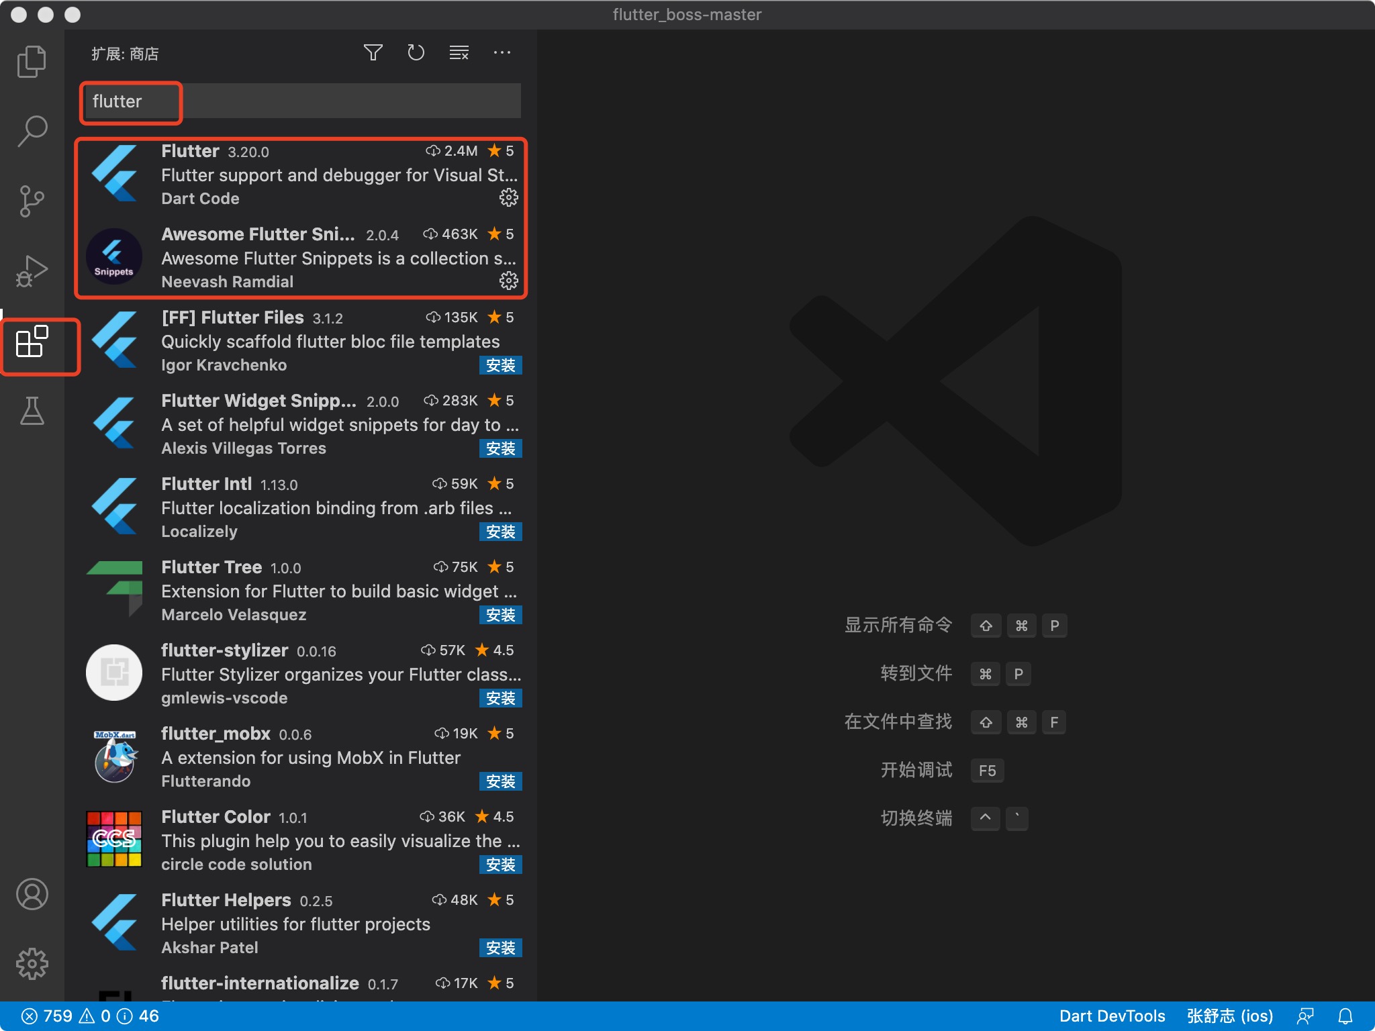Open manage gear for the Flutter extension
This screenshot has width=1375, height=1031.
[508, 197]
